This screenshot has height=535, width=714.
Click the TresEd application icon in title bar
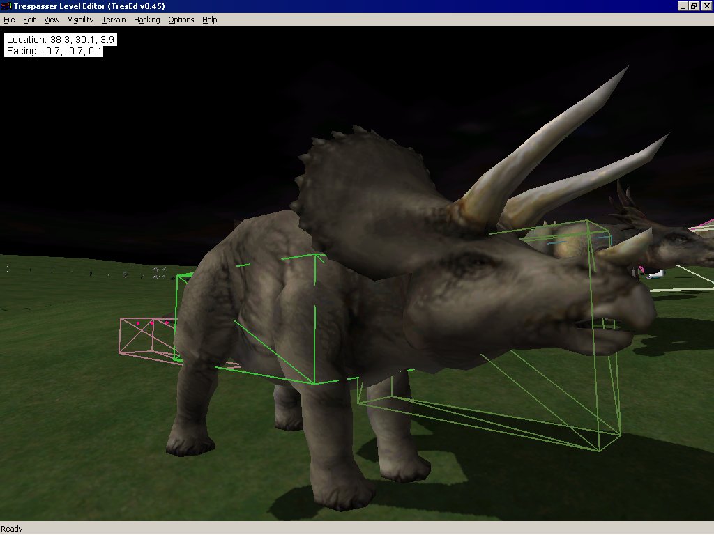pyautogui.click(x=6, y=6)
